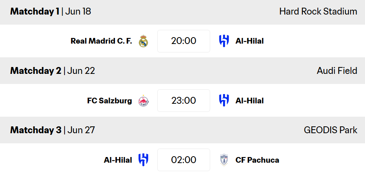The image size is (365, 176).
Task: Click the GEODIS Park venue label
Action: point(330,130)
